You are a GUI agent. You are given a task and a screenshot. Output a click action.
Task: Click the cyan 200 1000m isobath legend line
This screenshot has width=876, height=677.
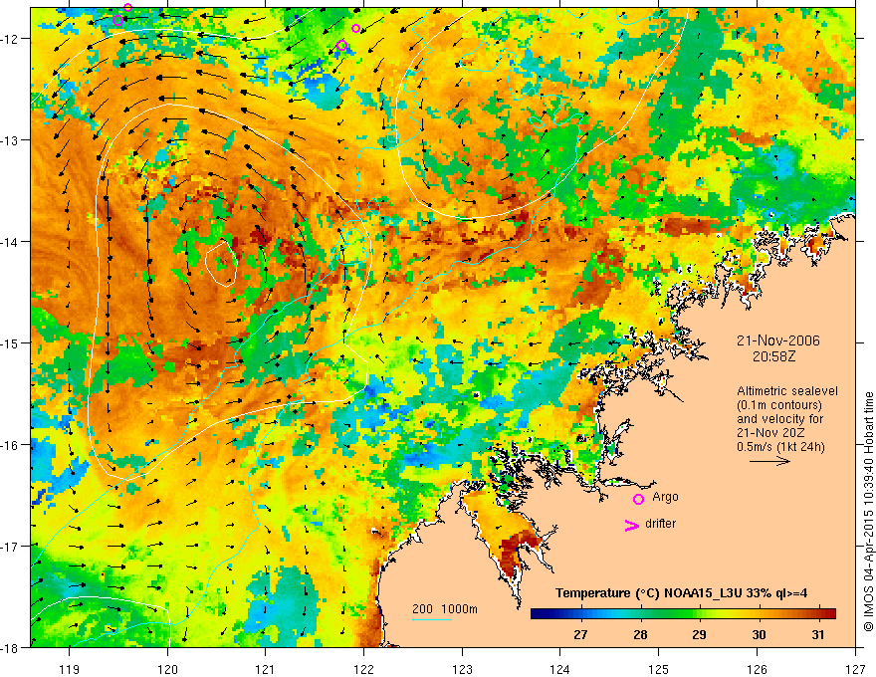432,619
